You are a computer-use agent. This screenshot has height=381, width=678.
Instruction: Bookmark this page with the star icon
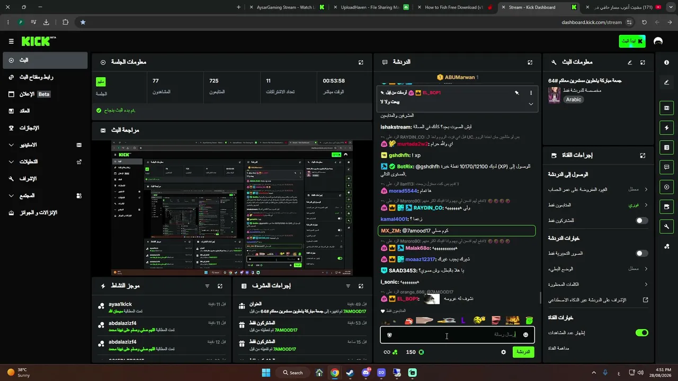pos(83,22)
